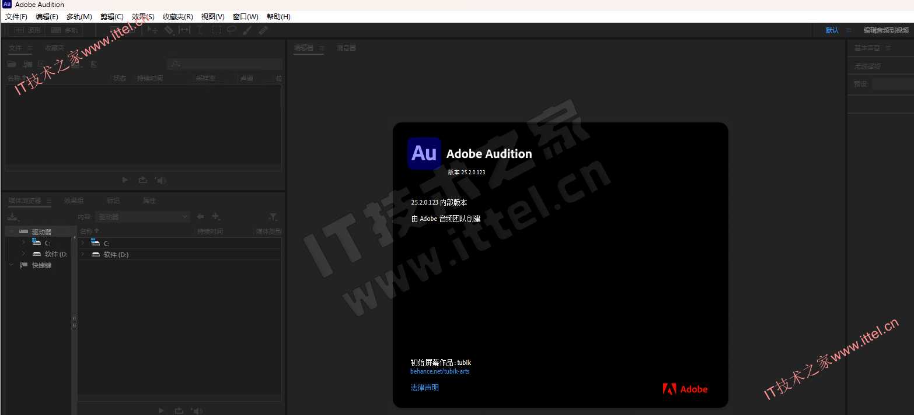Select the Marquee Selection tool

216,30
